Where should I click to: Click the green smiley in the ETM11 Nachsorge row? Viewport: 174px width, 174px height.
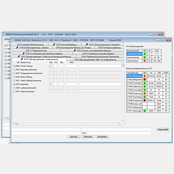point(144,111)
